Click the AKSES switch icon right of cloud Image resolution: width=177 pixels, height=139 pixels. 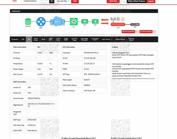(63, 22)
